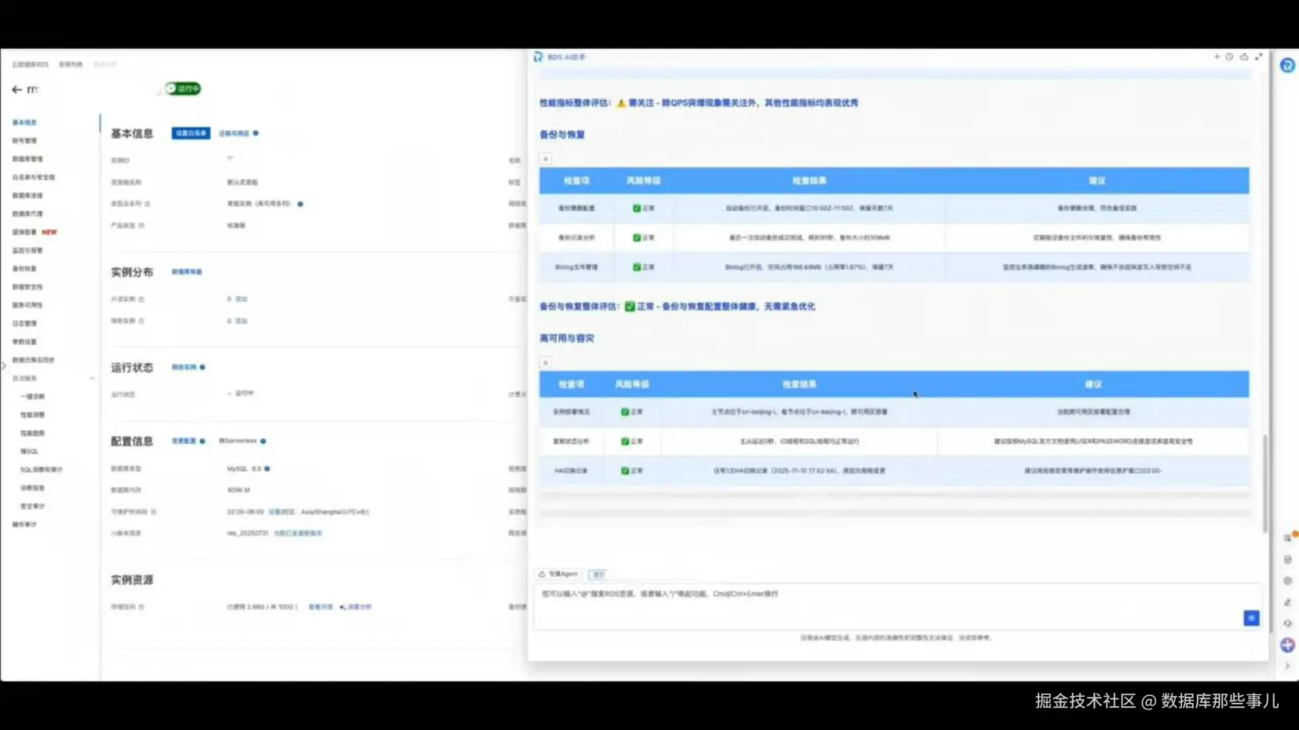Click the chat message input field
Image resolution: width=1299 pixels, height=730 pixels.
(880, 605)
